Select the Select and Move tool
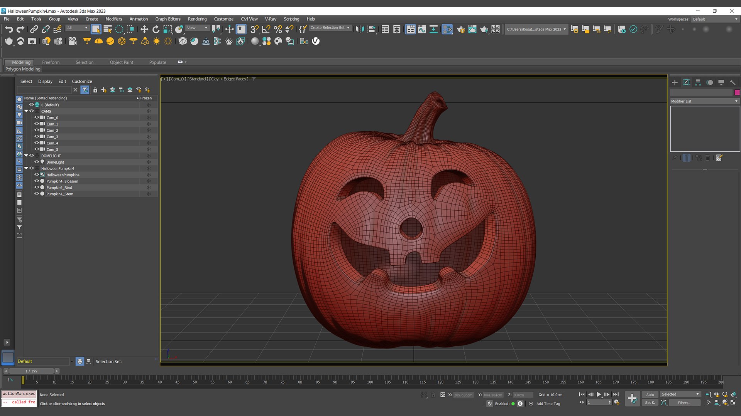Viewport: 741px width, 416px height. (144, 29)
